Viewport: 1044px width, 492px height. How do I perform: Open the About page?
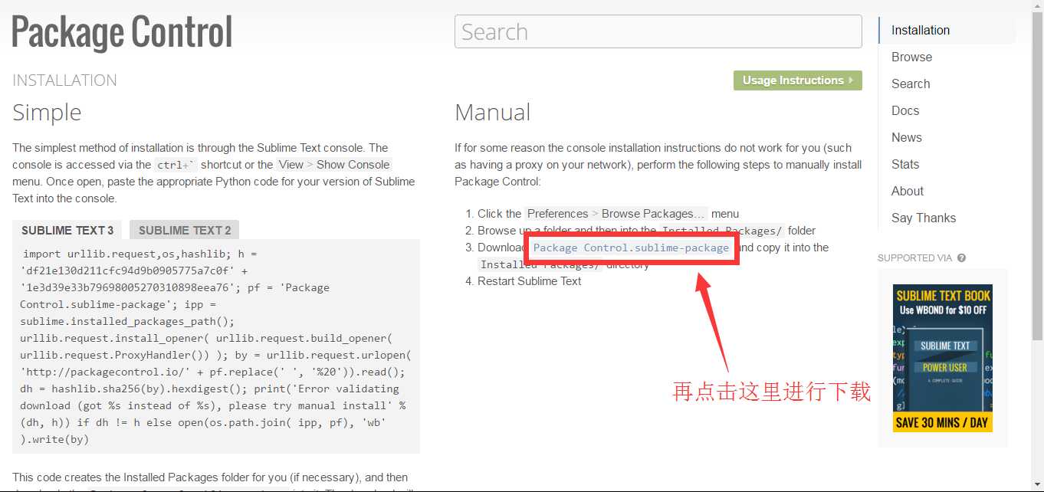pyautogui.click(x=908, y=192)
